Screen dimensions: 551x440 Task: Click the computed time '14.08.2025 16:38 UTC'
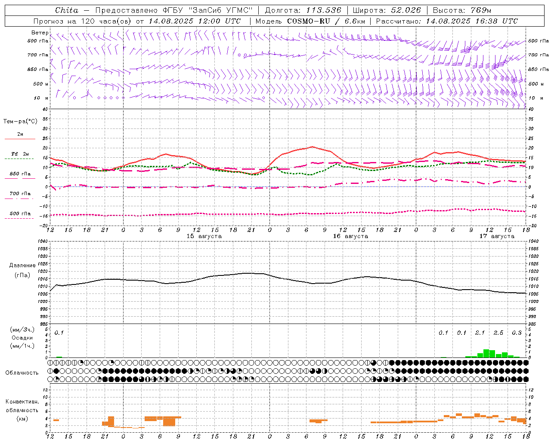[x=472, y=21]
